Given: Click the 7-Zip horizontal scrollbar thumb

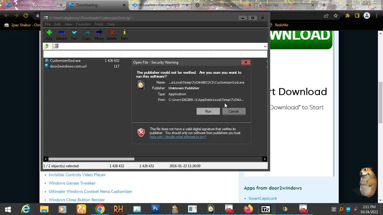Looking at the screenshot, I should (x=91, y=159).
